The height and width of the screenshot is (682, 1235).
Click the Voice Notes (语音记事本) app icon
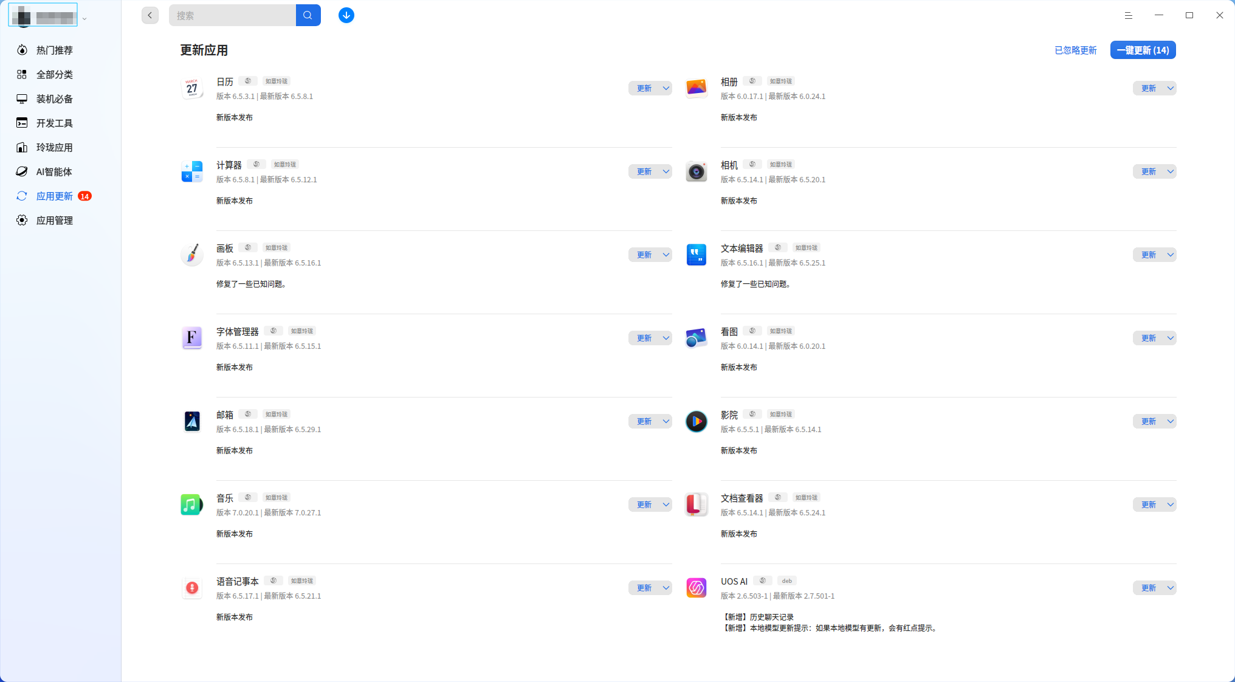click(x=192, y=588)
